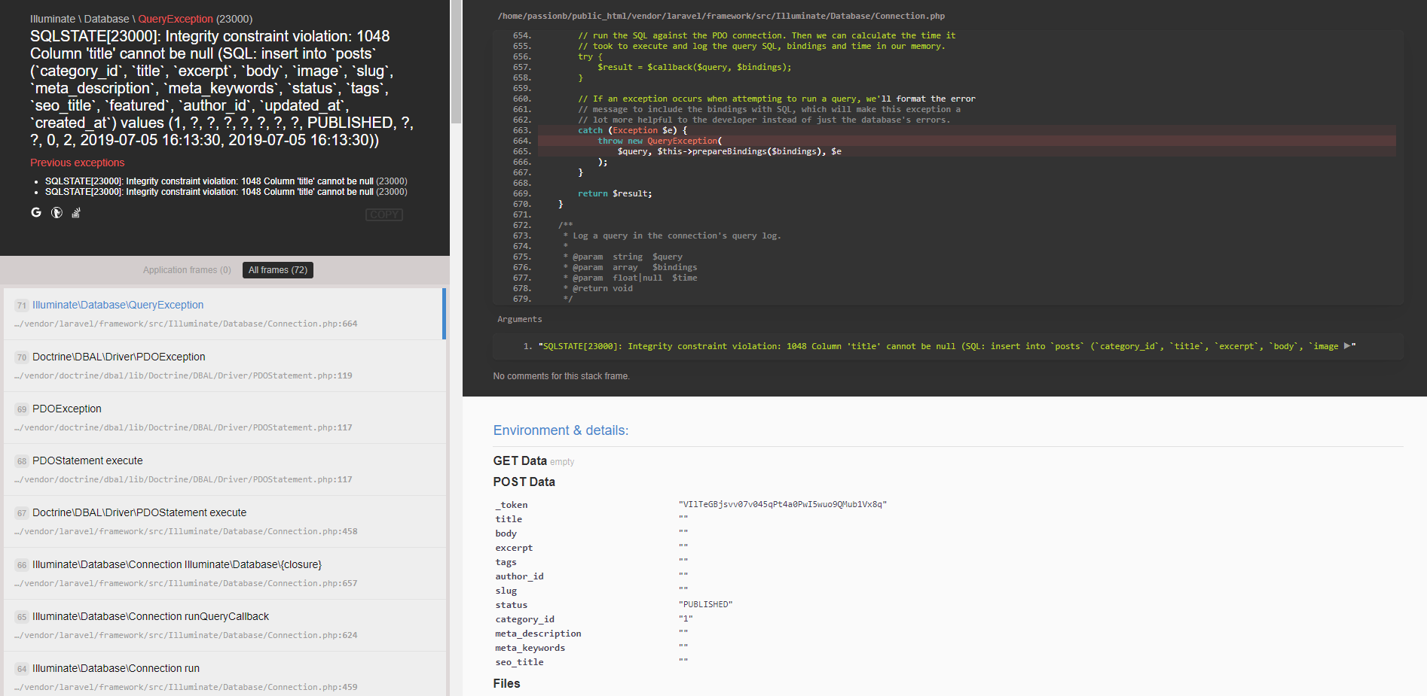This screenshot has height=696, width=1427.
Task: Select frame 69 PDOException
Action: click(x=66, y=409)
